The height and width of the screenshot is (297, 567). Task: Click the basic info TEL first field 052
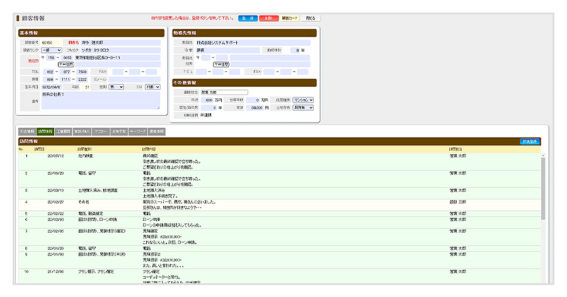point(49,72)
